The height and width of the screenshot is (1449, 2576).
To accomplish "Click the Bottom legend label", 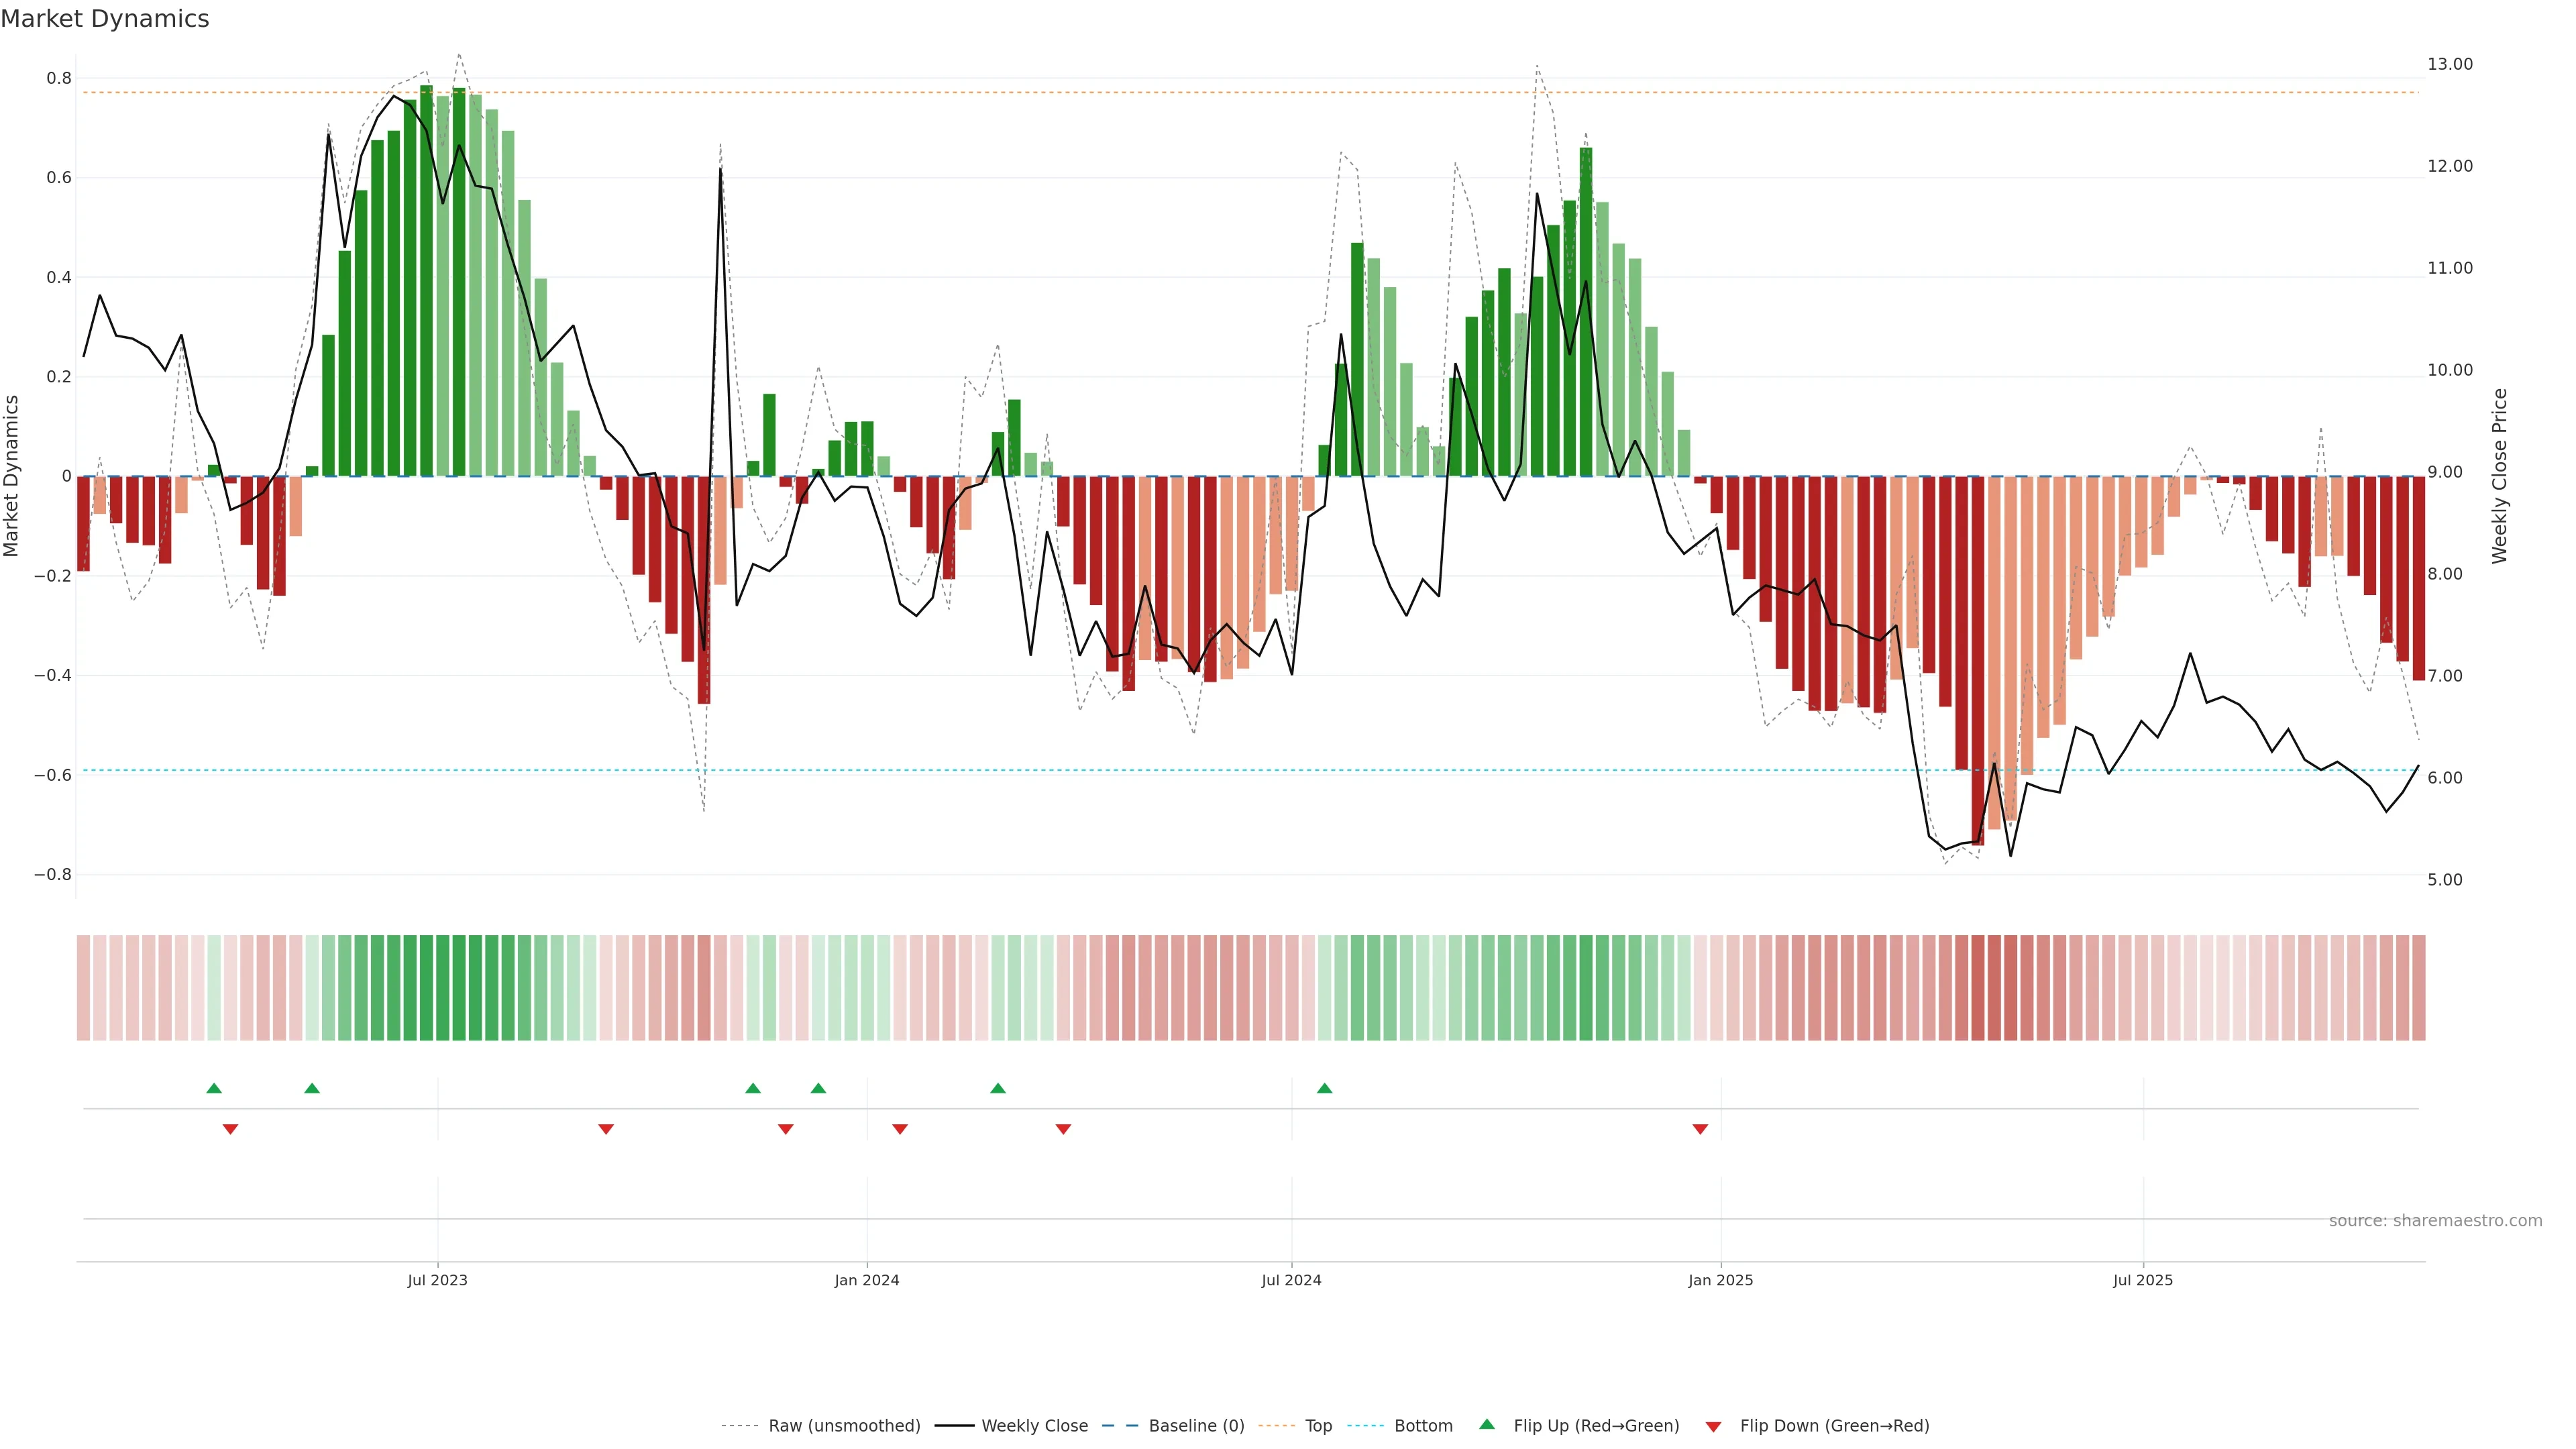I will 1423,1426.
